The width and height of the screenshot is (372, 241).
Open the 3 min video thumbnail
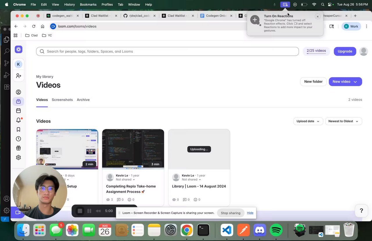[x=133, y=149]
